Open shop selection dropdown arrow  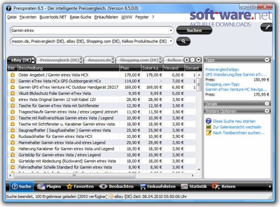coord(171,41)
